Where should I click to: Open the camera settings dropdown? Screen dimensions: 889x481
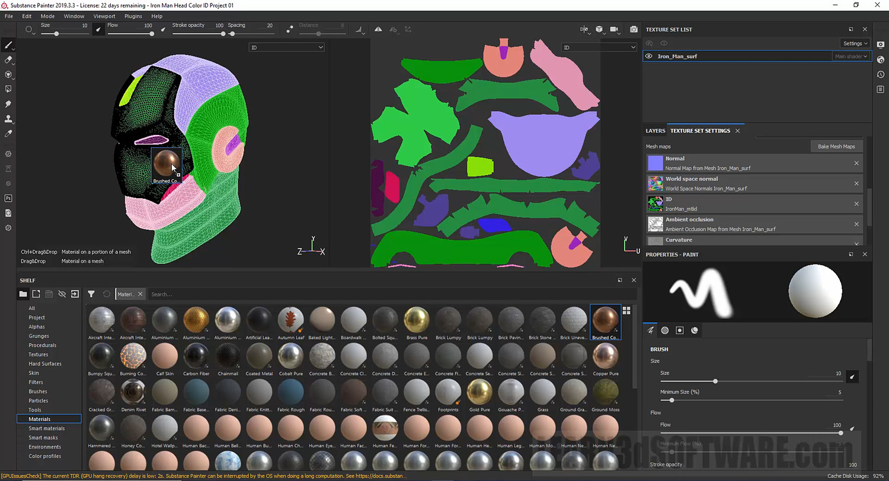[615, 29]
